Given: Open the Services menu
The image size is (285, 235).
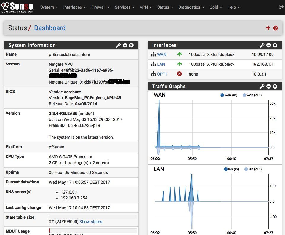Looking at the screenshot, I should click(124, 7).
